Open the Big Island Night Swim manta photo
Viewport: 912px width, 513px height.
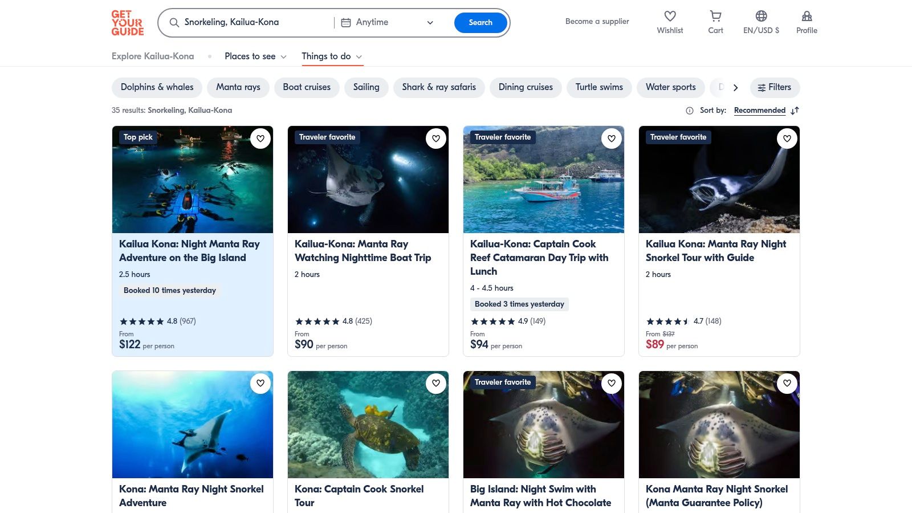[544, 425]
